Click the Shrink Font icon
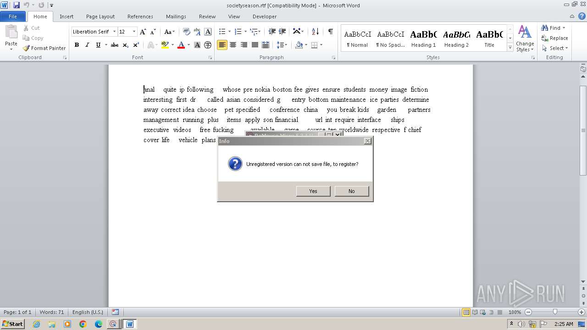The image size is (587, 330). pyautogui.click(x=153, y=32)
